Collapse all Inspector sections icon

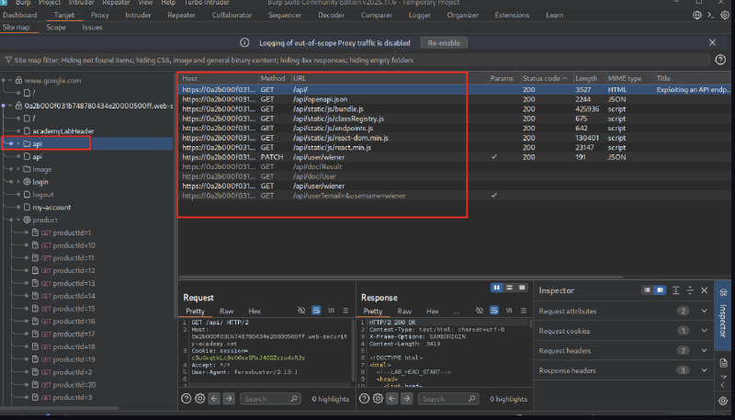[x=690, y=290]
